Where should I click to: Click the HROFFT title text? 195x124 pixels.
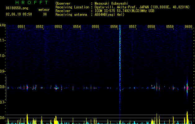coord(32,2)
